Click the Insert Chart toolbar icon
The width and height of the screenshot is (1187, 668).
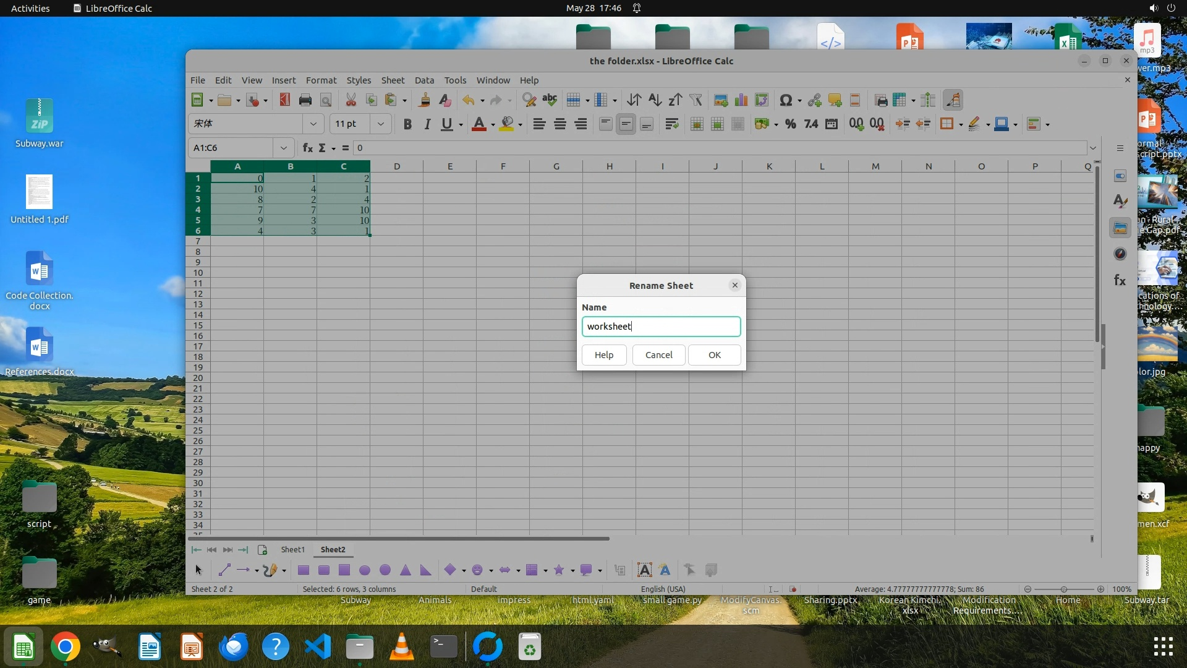pos(741,100)
